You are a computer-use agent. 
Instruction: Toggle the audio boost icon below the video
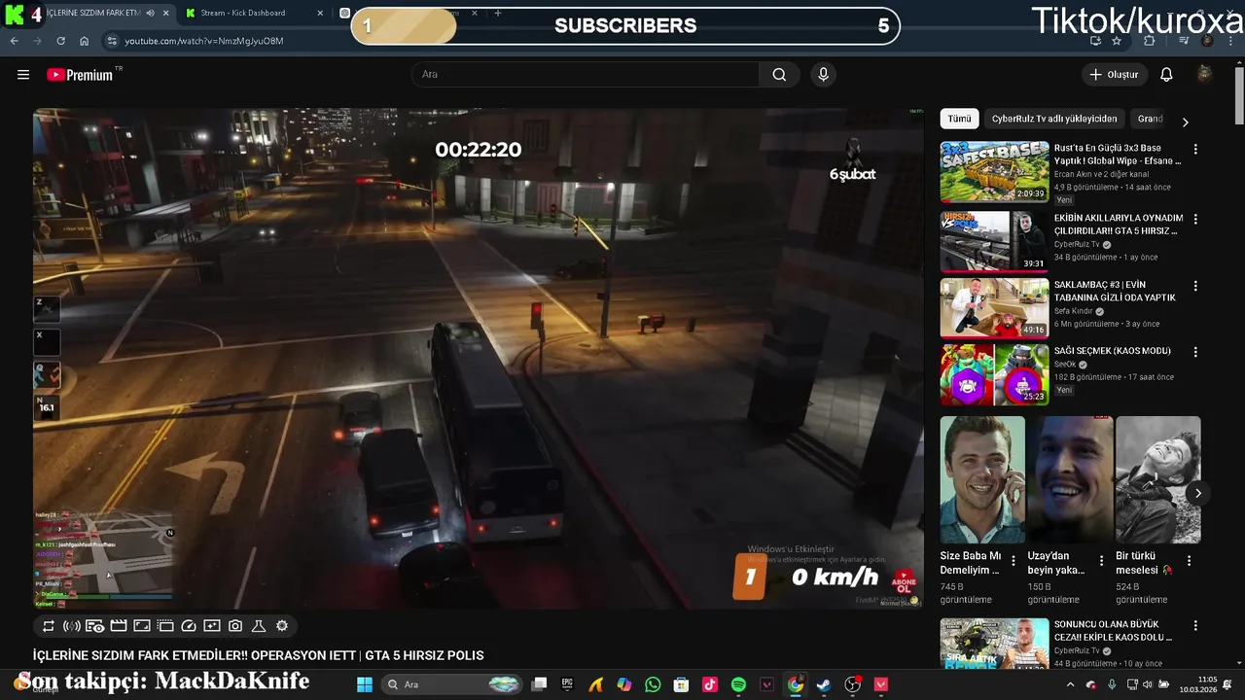72,626
